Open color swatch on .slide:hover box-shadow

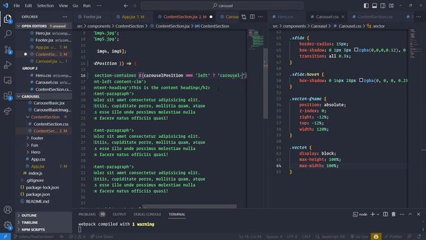(x=361, y=80)
